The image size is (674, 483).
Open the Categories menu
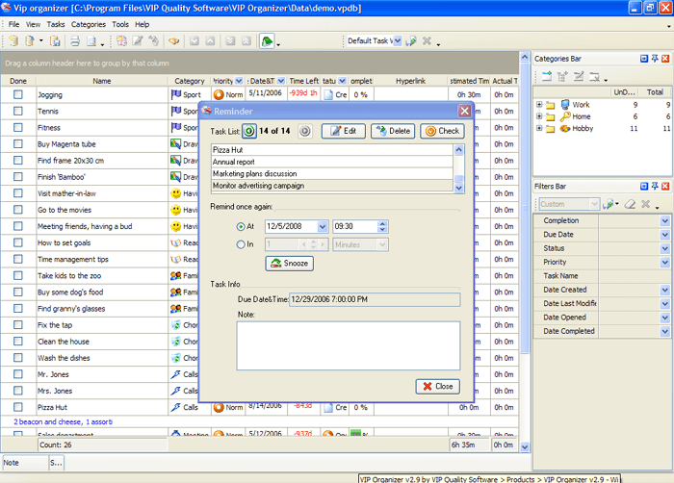89,24
